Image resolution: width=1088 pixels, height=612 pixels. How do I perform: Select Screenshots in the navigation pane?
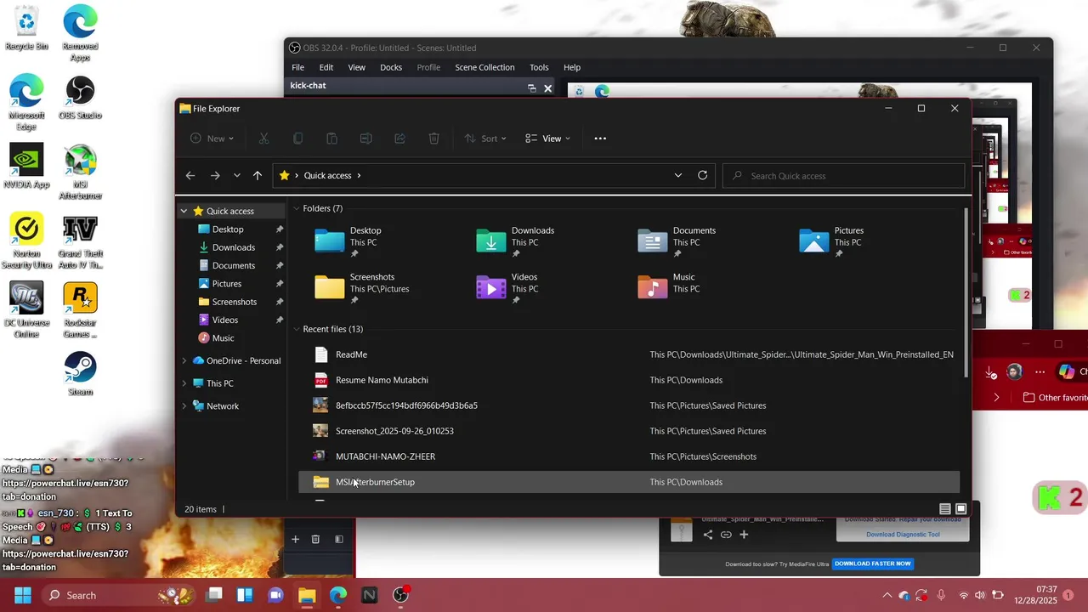232,302
